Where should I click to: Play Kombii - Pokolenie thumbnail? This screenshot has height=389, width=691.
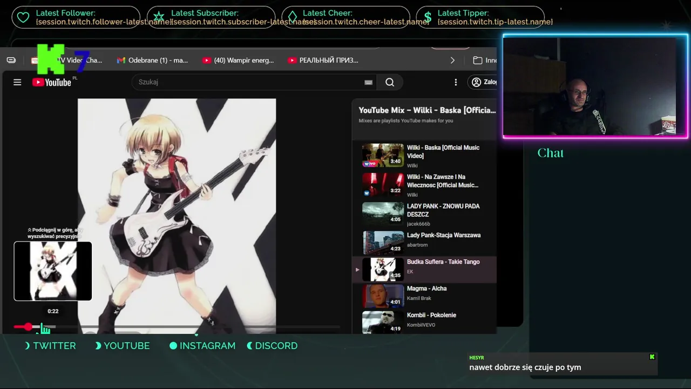point(383,322)
